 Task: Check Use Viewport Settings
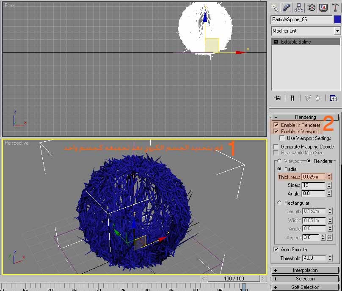click(x=282, y=138)
